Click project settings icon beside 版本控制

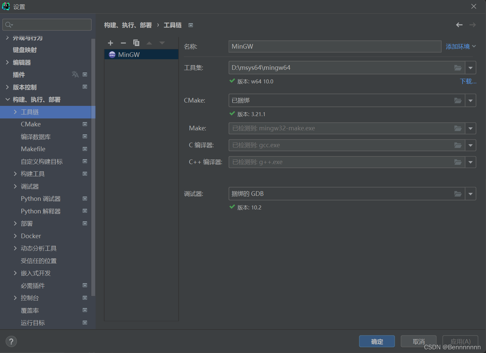tap(85, 87)
